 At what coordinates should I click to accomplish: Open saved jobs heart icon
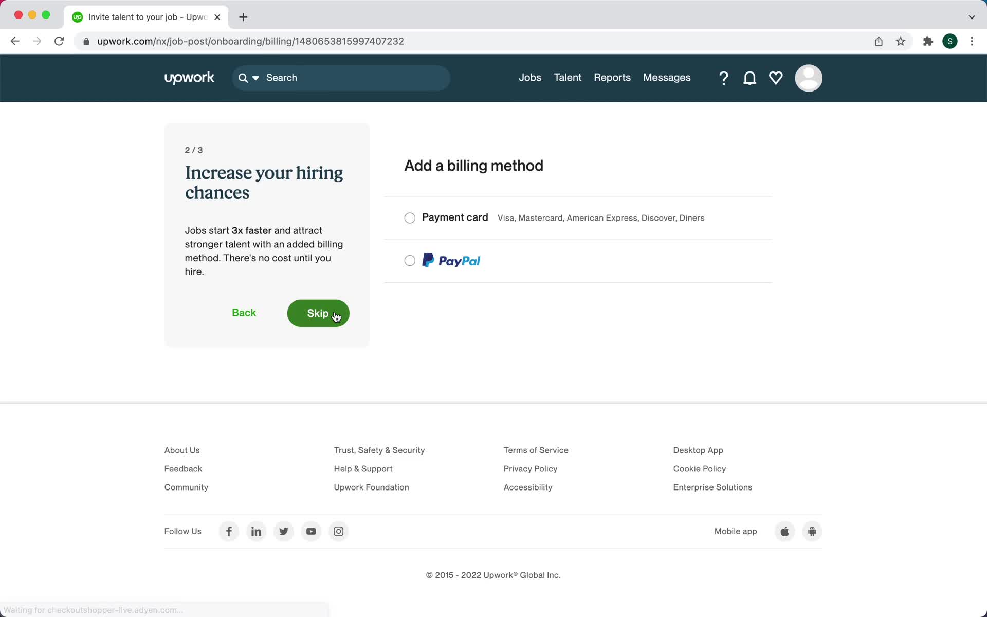[775, 78]
